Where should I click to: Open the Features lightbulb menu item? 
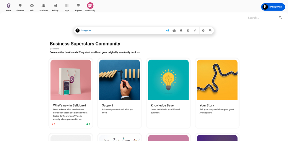coord(20,7)
